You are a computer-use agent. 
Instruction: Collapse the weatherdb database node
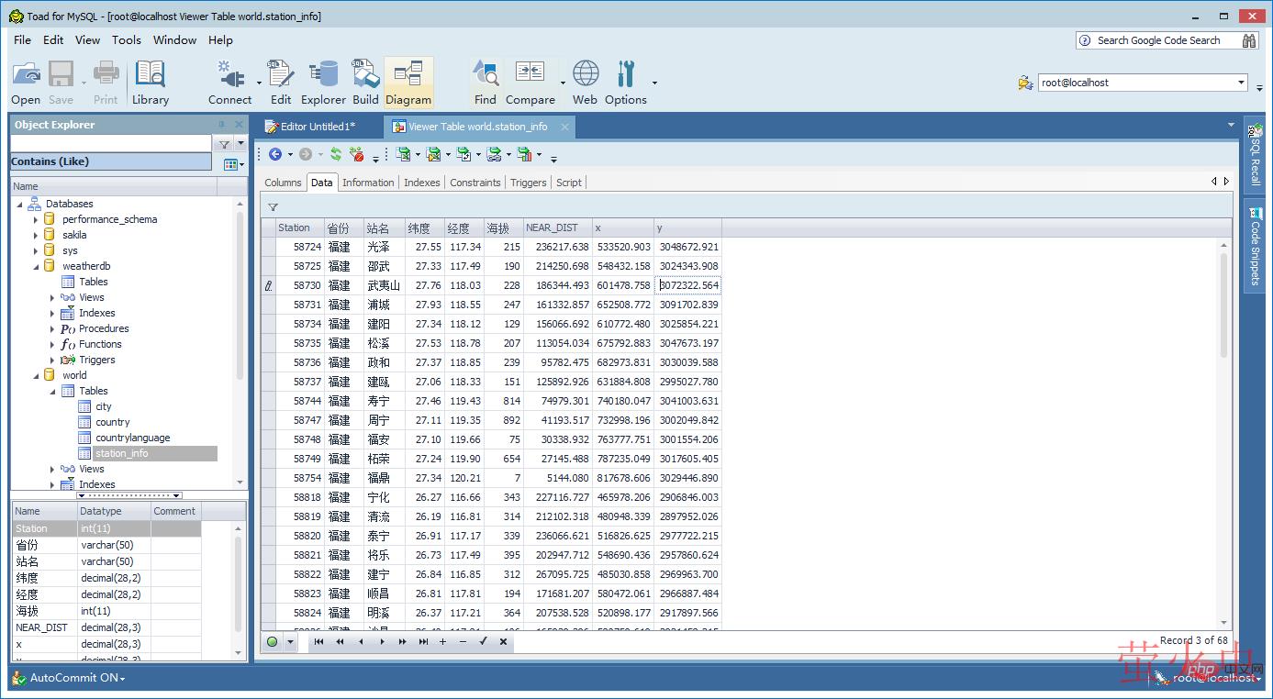coord(36,266)
